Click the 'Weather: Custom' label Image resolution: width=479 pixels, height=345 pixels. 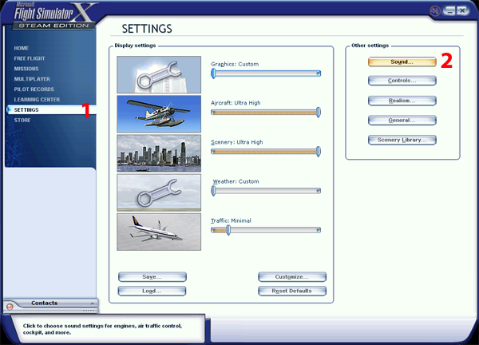coord(236,181)
